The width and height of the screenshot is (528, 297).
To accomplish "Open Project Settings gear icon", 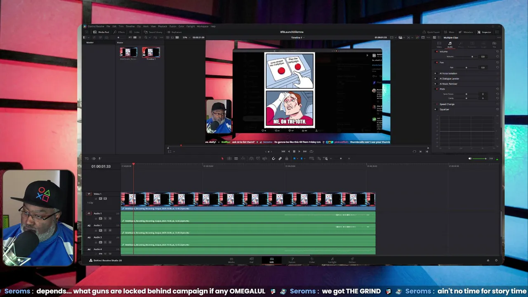I will pyautogui.click(x=496, y=260).
